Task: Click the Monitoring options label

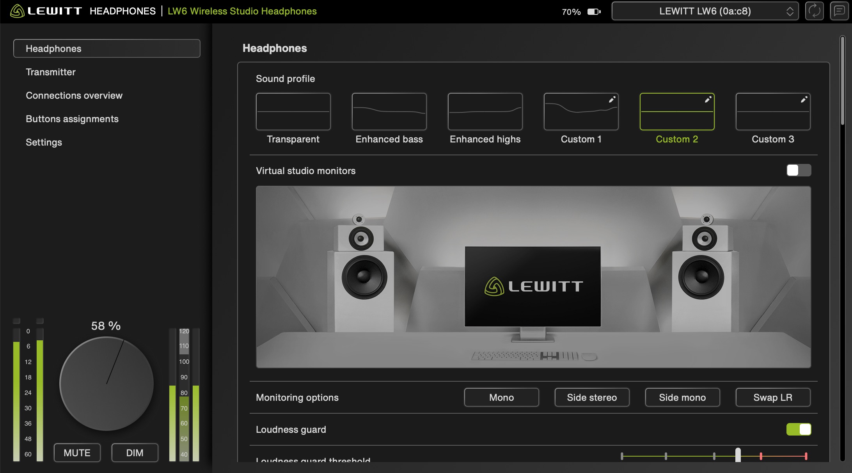Action: click(297, 397)
